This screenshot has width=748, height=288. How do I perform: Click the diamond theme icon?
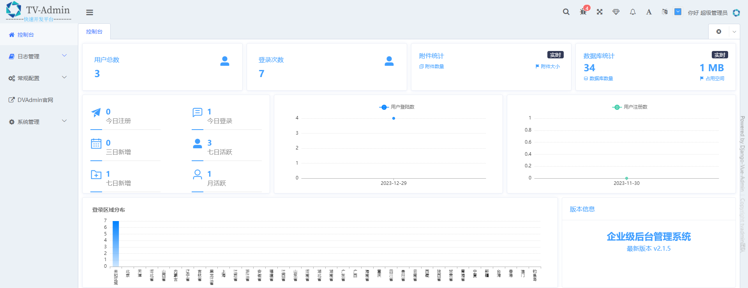[x=616, y=12]
